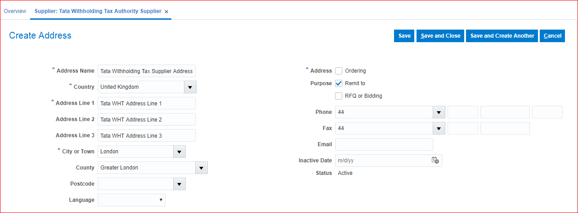Viewport: 578px width, 213px height.
Task: Expand the Fax country code dropdown
Action: [439, 128]
